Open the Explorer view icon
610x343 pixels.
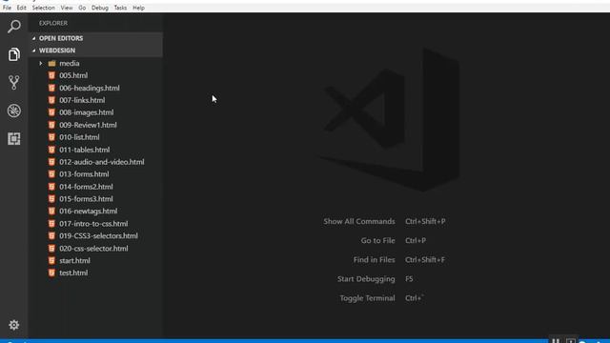[x=14, y=54]
